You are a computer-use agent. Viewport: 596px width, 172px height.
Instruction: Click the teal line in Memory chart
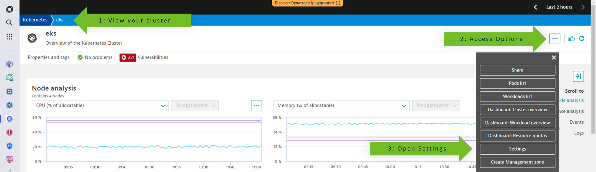click(x=381, y=124)
